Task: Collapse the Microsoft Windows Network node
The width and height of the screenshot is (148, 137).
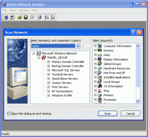Action: [x=34, y=54]
